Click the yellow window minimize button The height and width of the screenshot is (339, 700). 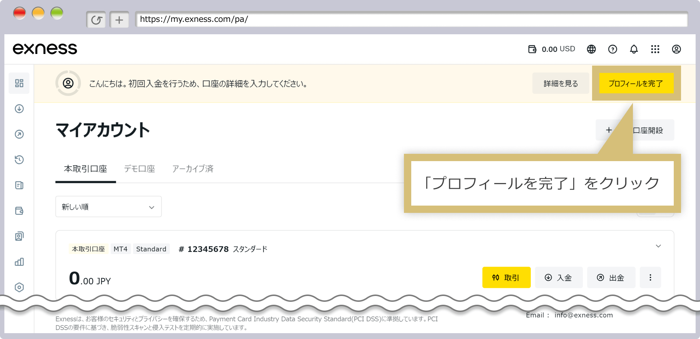coord(38,13)
